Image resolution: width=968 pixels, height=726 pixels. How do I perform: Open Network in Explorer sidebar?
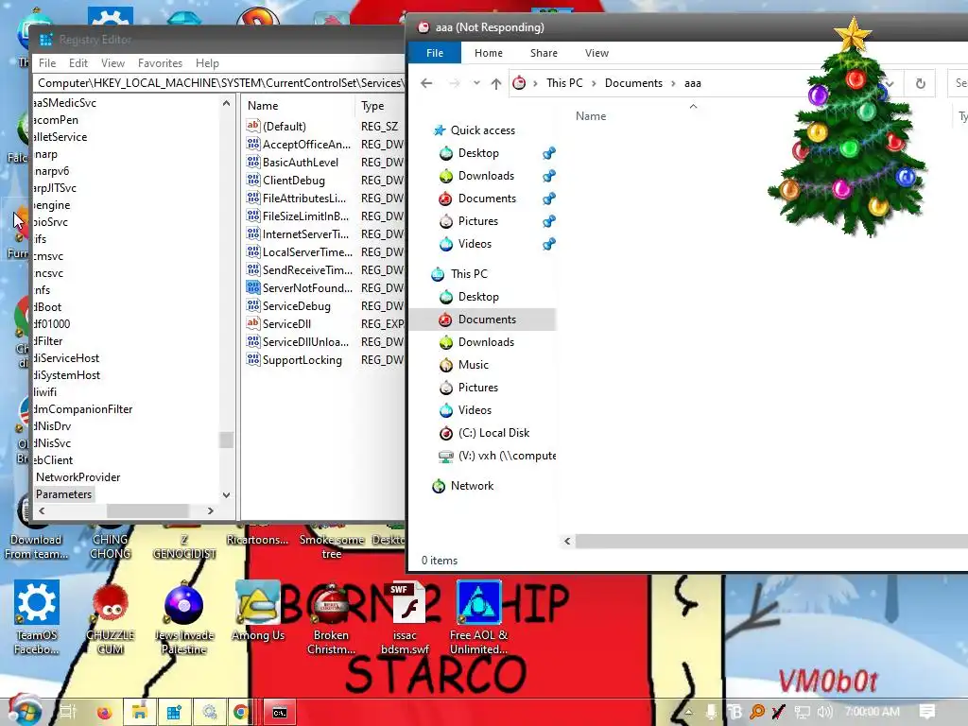(x=472, y=486)
